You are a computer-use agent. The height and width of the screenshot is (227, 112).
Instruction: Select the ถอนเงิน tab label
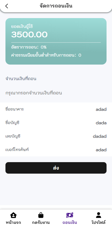click(x=70, y=222)
